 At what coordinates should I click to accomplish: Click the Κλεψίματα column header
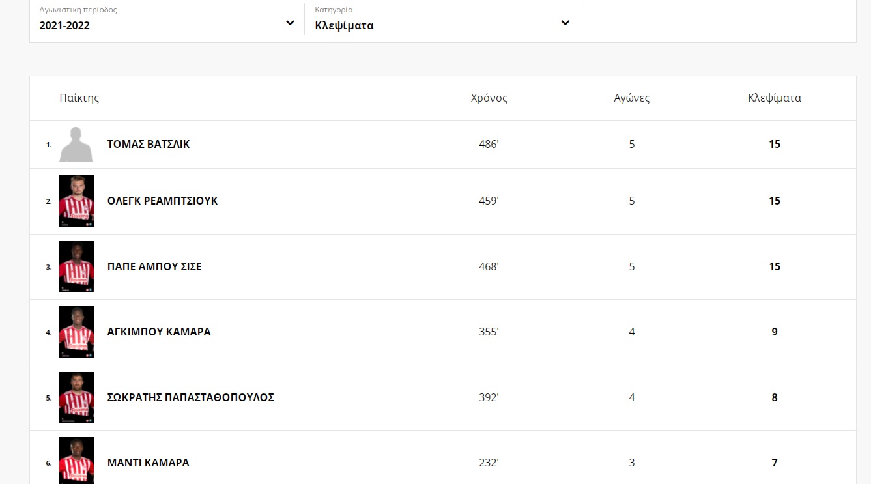click(x=774, y=98)
